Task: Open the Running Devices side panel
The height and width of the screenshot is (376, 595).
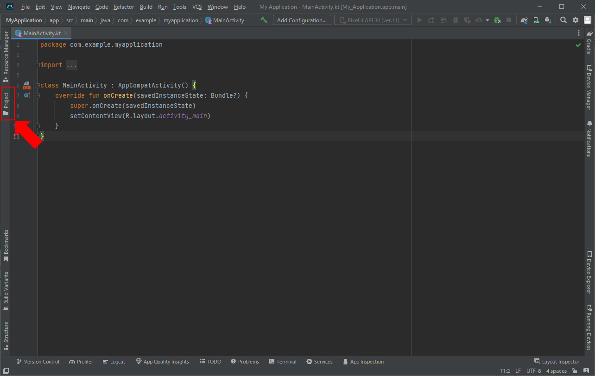Action: (589, 326)
